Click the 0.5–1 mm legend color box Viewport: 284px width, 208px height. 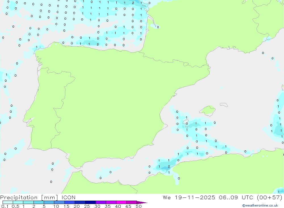18,202
